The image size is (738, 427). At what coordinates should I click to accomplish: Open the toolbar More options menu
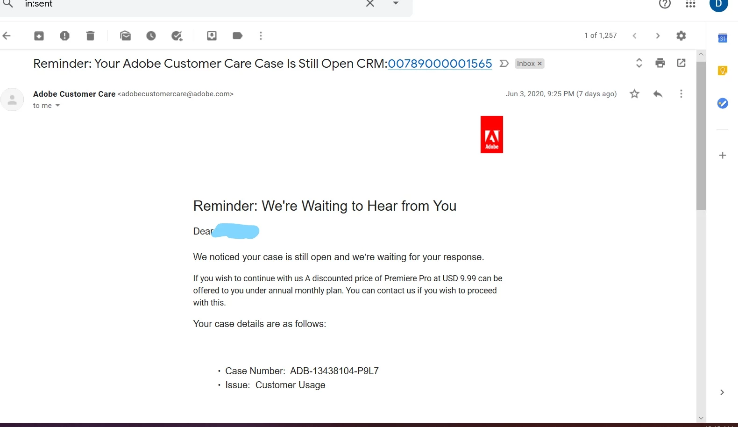(x=261, y=36)
